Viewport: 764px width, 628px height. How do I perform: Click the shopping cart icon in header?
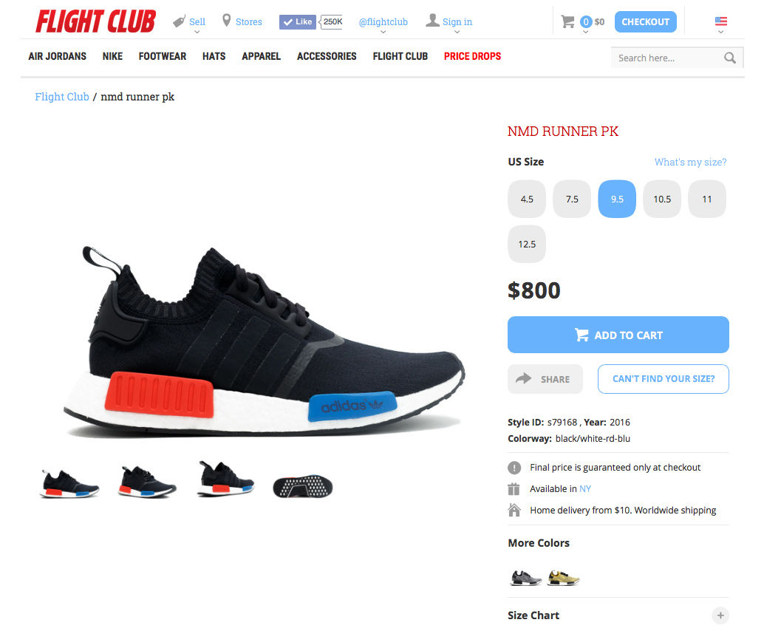pos(567,21)
